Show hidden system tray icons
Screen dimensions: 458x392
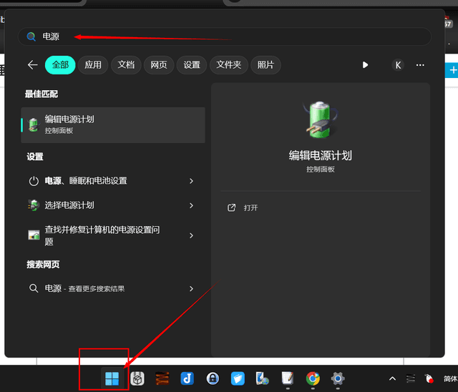pyautogui.click(x=392, y=378)
